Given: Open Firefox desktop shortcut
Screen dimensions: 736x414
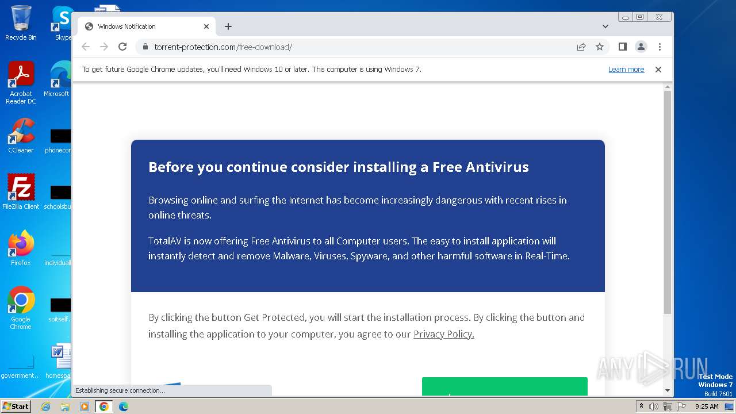Looking at the screenshot, I should [21, 248].
